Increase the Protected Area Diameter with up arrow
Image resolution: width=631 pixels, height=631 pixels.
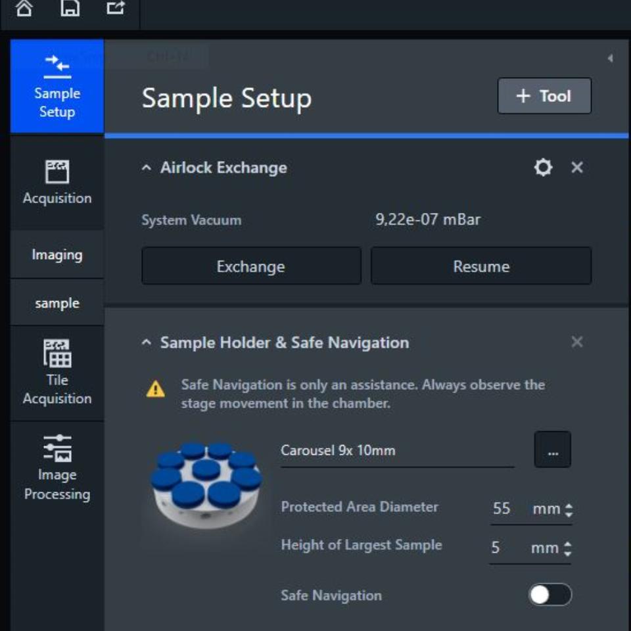[x=569, y=506]
